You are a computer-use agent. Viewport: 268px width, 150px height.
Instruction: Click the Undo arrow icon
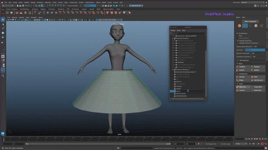26,5
